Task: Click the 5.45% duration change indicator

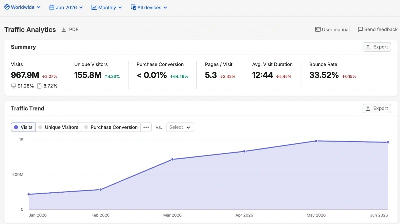Action: pos(284,76)
